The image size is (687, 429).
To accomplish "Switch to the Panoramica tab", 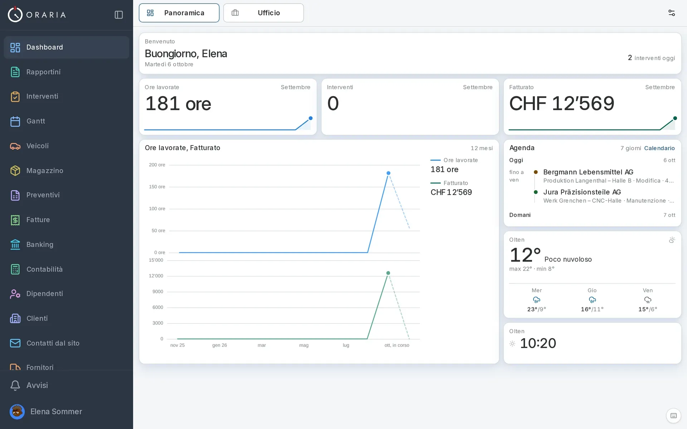I will [x=179, y=13].
